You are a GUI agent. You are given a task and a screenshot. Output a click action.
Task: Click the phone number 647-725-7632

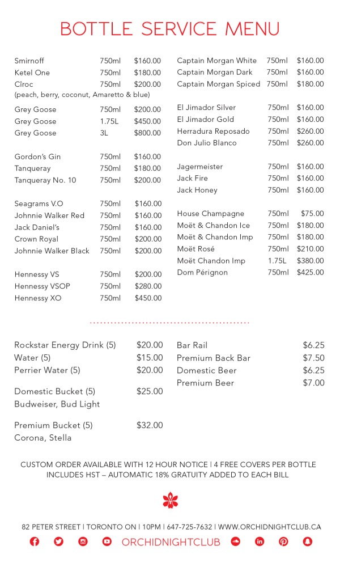click(x=190, y=527)
